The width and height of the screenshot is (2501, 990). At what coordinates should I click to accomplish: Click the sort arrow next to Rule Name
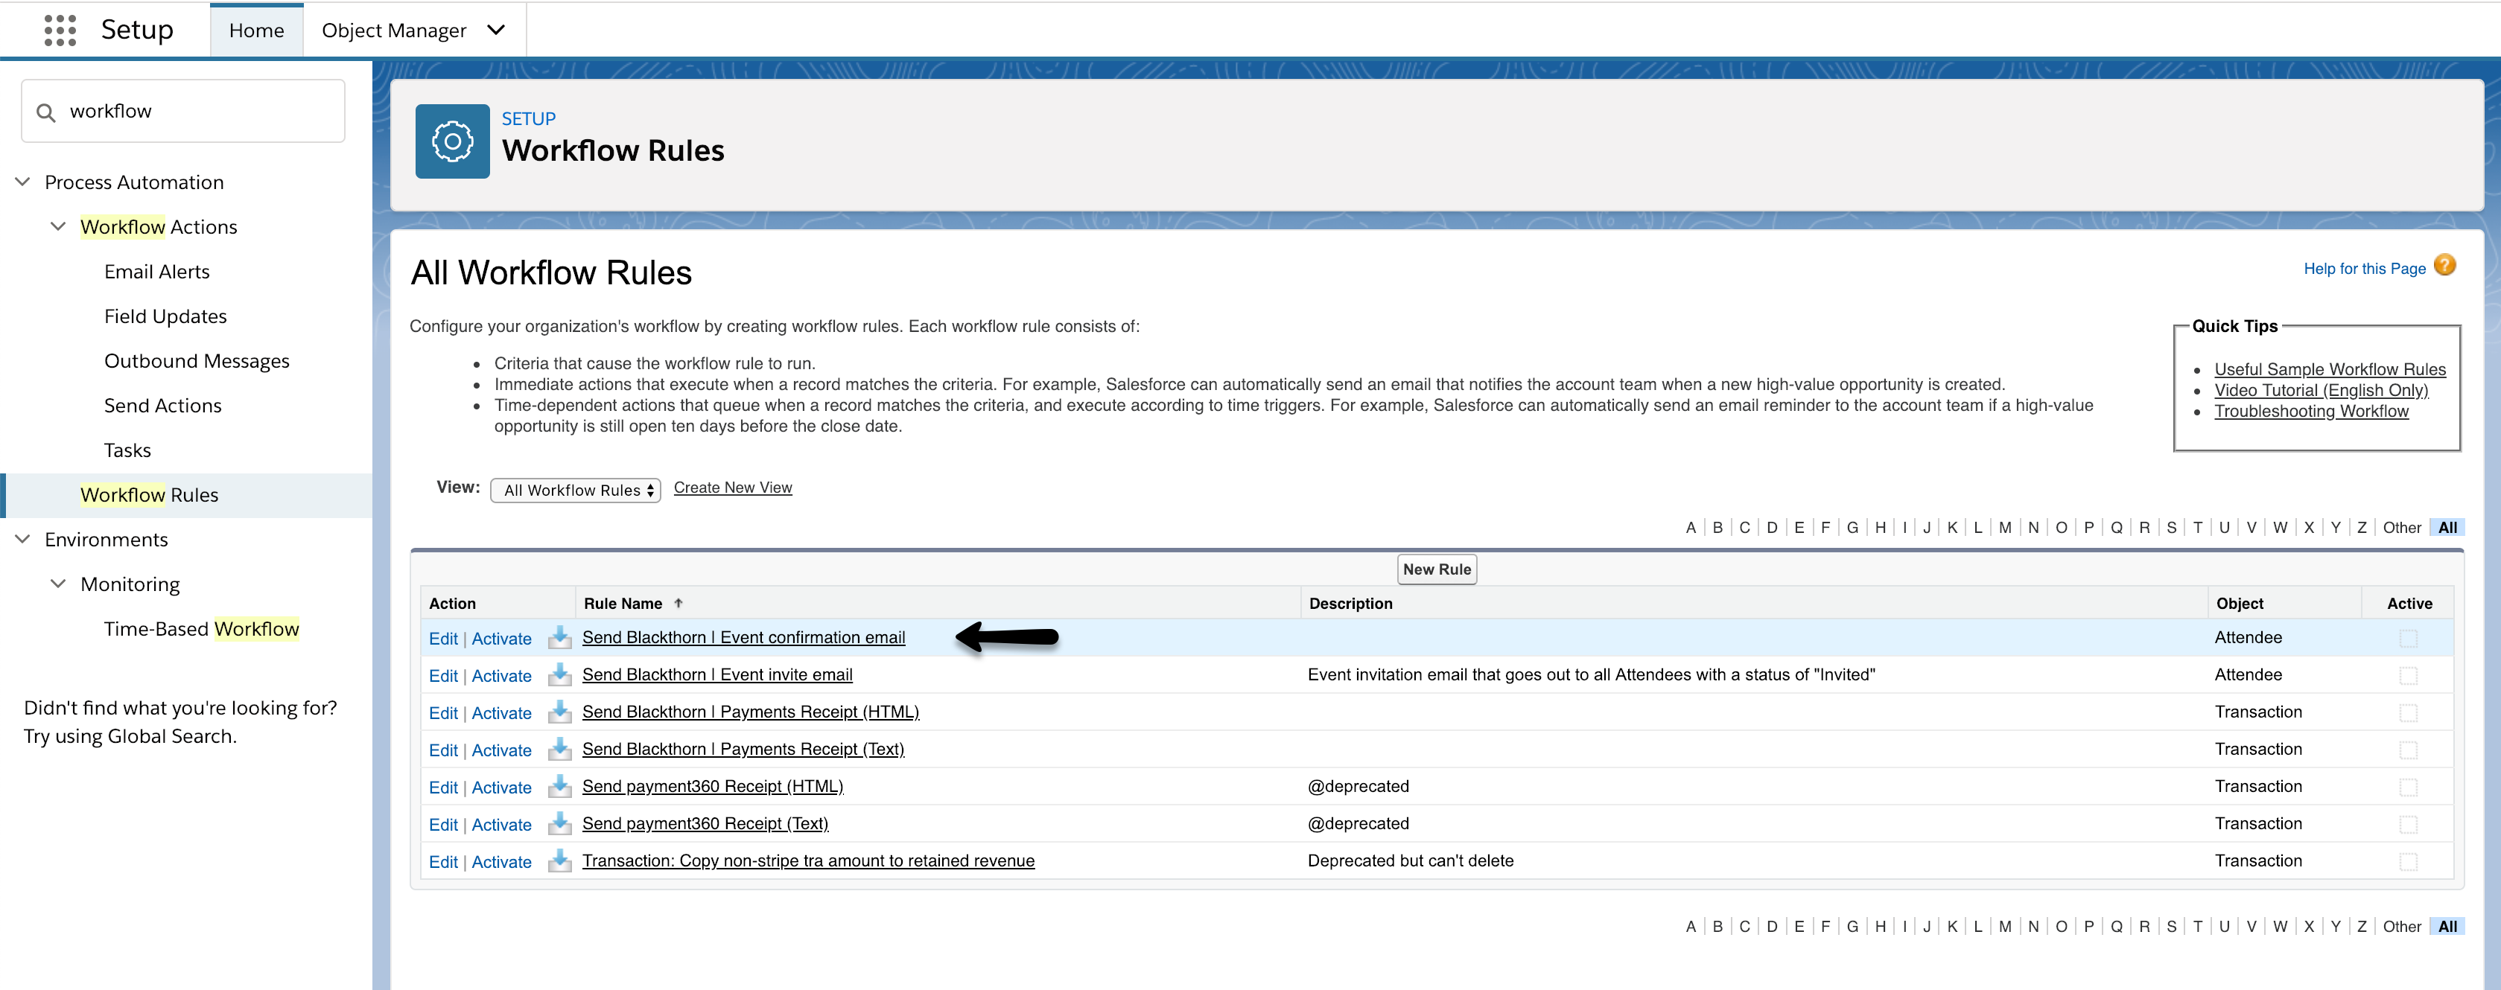click(x=678, y=603)
